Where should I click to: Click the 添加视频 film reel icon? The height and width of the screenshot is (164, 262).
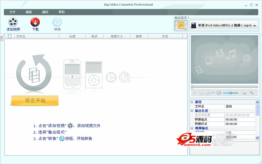[13, 22]
